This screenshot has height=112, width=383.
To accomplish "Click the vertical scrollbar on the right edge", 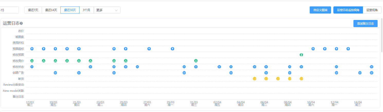I will pyautogui.click(x=381, y=36).
